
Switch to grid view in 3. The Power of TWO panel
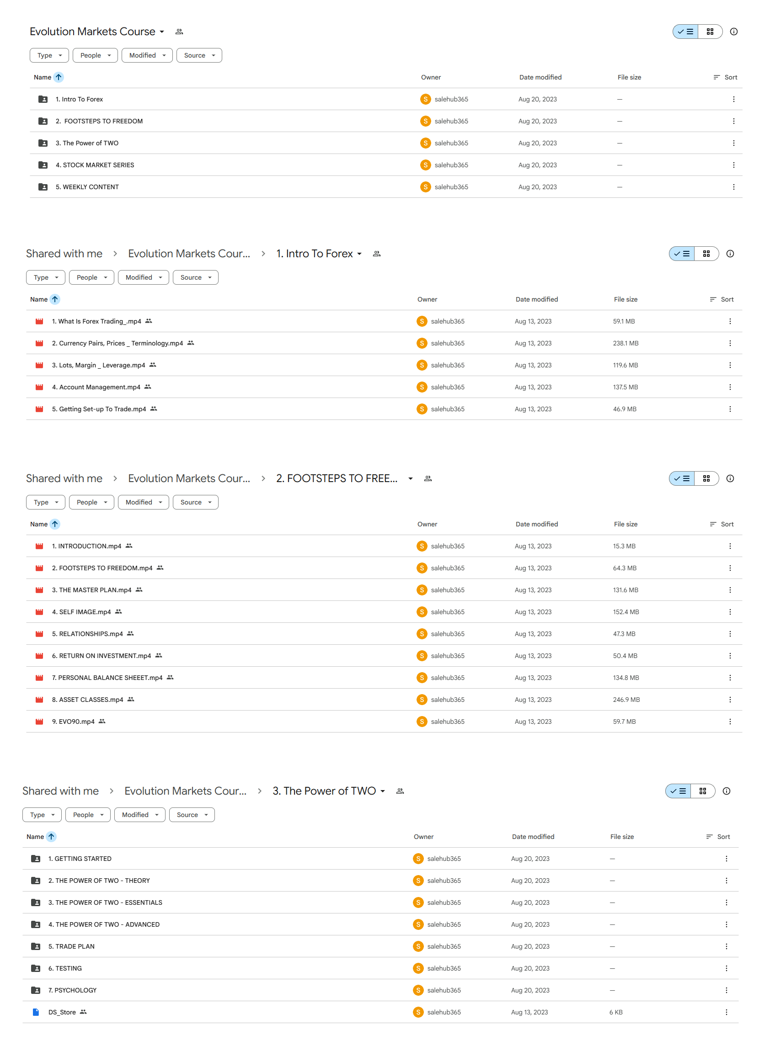702,791
